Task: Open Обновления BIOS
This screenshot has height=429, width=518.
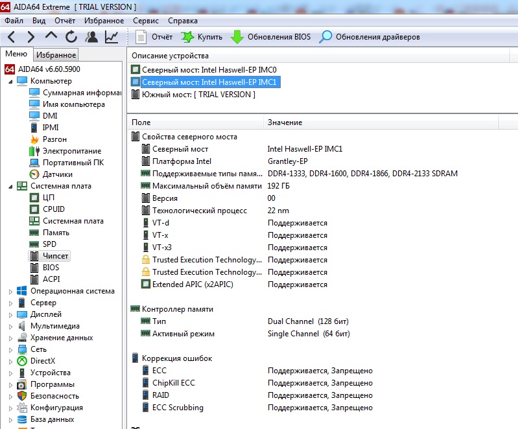Action: [270, 37]
